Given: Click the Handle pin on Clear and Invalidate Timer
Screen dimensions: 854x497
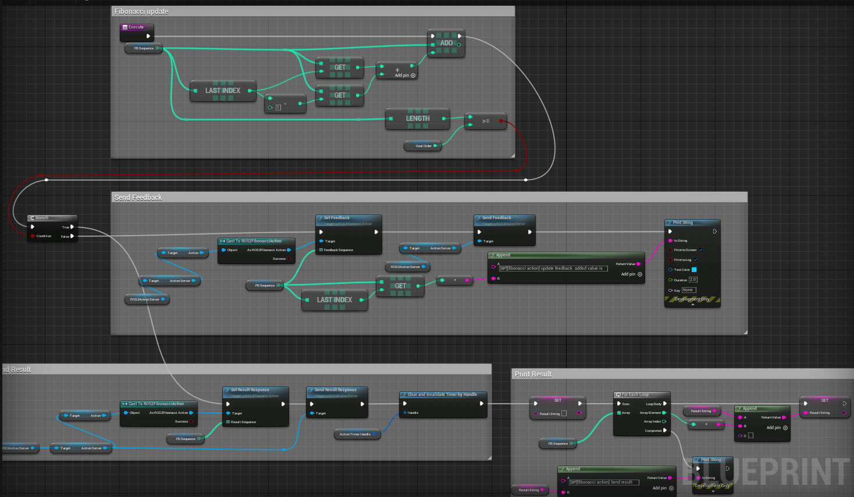Looking at the screenshot, I should (x=405, y=413).
